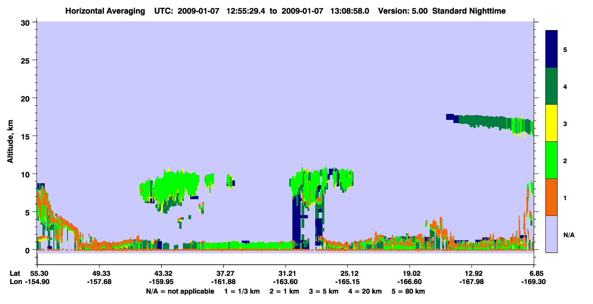This screenshot has width=593, height=304.
Task: Click longitude value -154.90
Action: pos(37,282)
